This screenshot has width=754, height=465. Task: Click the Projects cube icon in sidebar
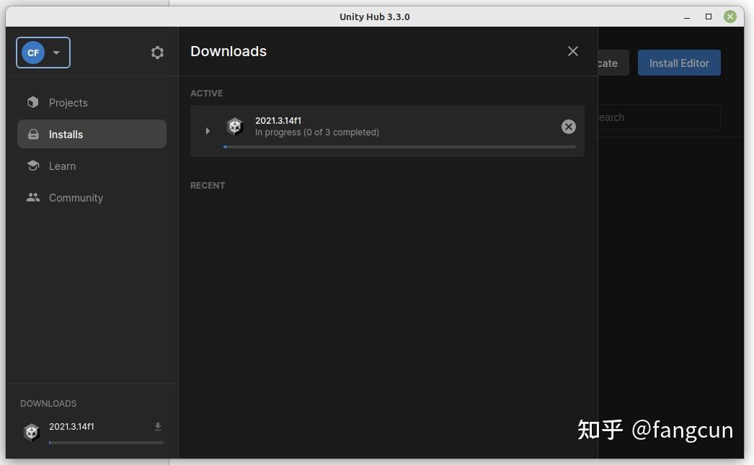(32, 102)
